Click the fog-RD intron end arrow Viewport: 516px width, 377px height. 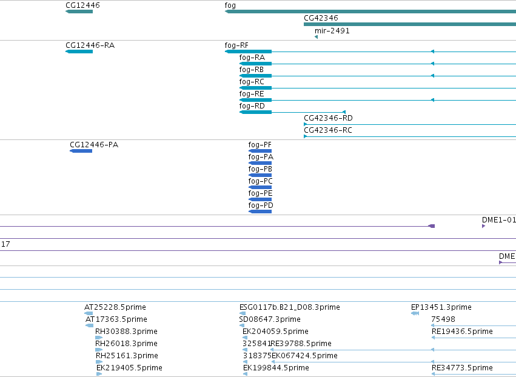pyautogui.click(x=344, y=112)
